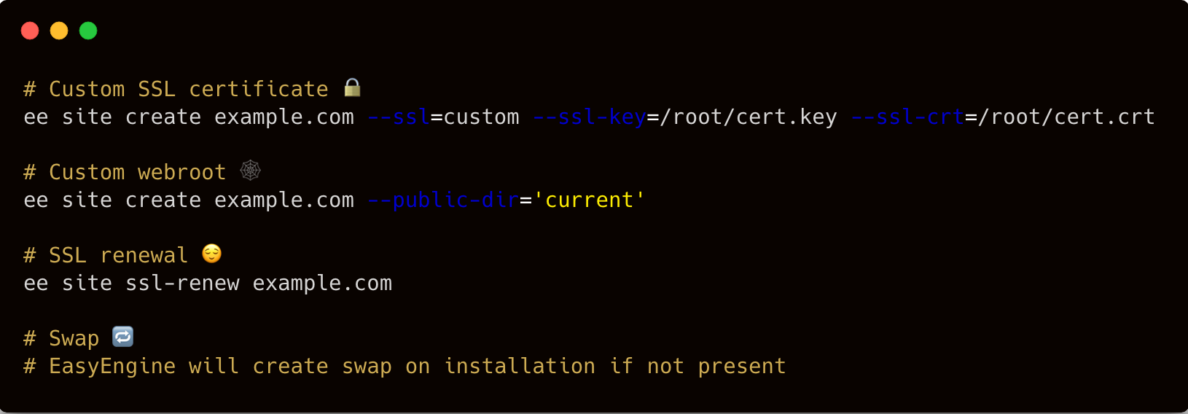Click the '# Custom webroot' comment text
1188x414 pixels.
pos(125,173)
